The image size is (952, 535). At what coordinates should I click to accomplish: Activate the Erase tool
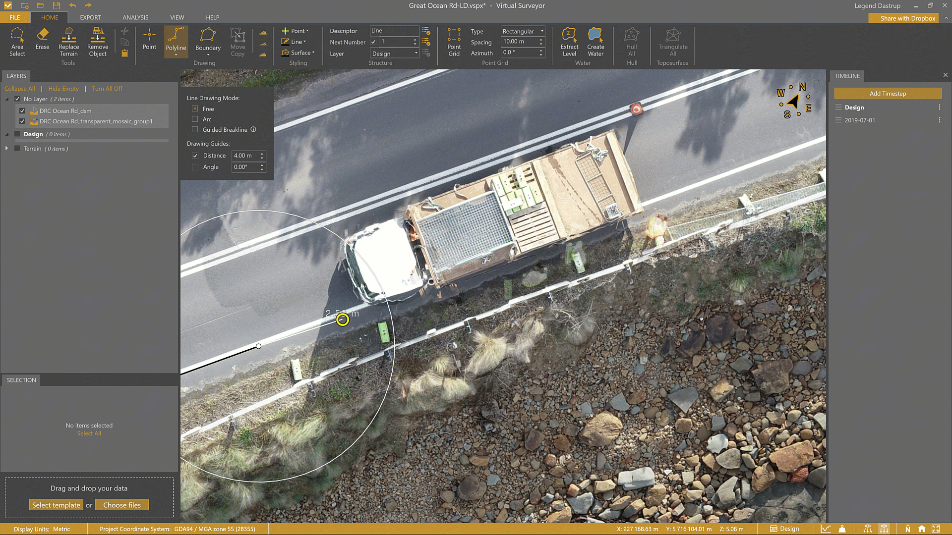pyautogui.click(x=42, y=39)
